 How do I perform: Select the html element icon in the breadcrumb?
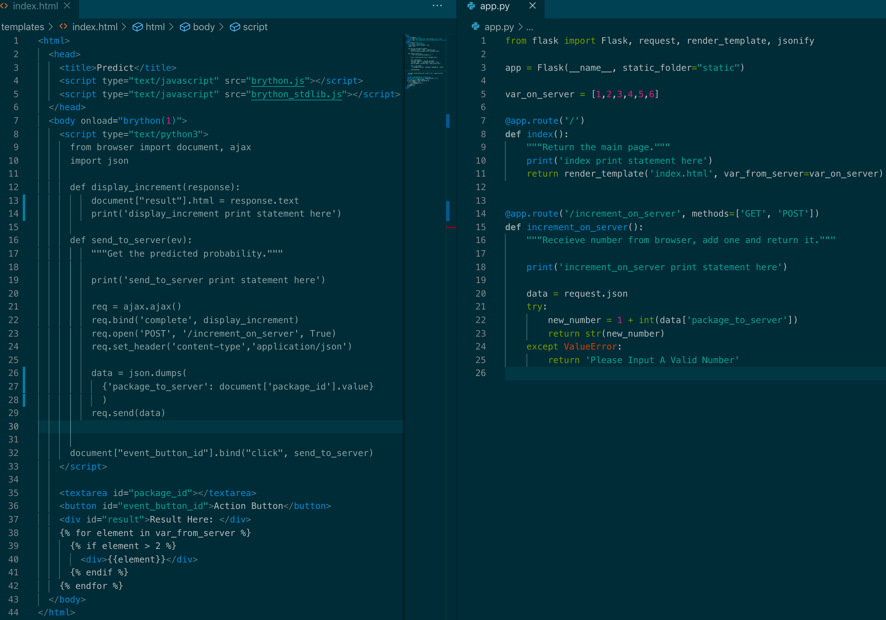coord(138,27)
